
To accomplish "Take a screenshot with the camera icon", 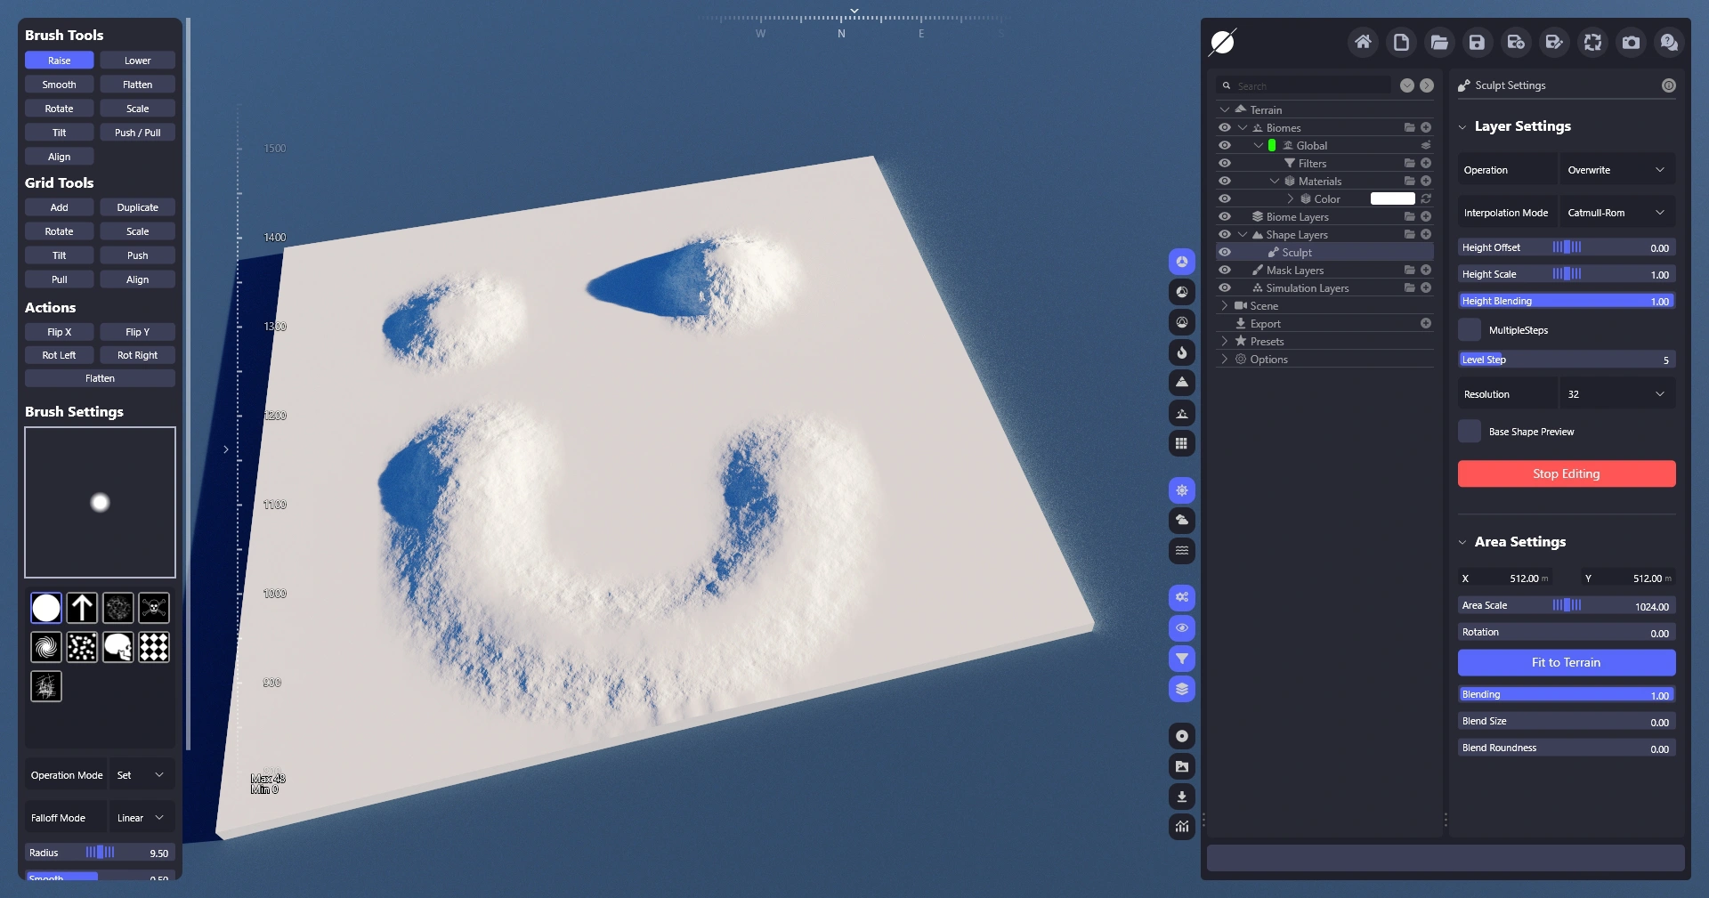I will 1631,42.
